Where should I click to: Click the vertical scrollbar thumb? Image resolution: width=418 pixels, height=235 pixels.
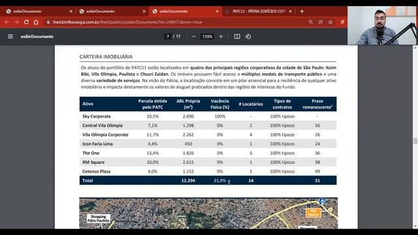pos(415,141)
